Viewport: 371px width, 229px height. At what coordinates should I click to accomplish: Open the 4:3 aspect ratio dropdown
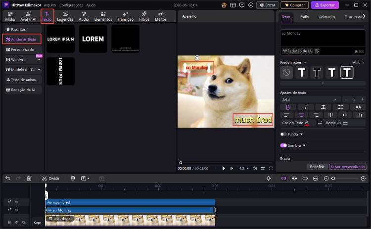[x=244, y=169]
